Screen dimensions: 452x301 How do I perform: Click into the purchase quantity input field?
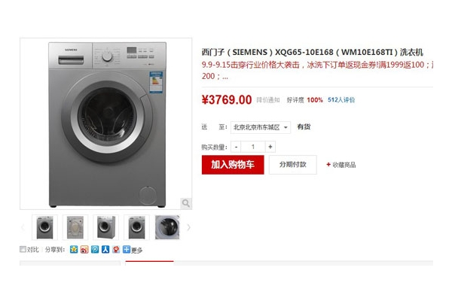[253, 147]
